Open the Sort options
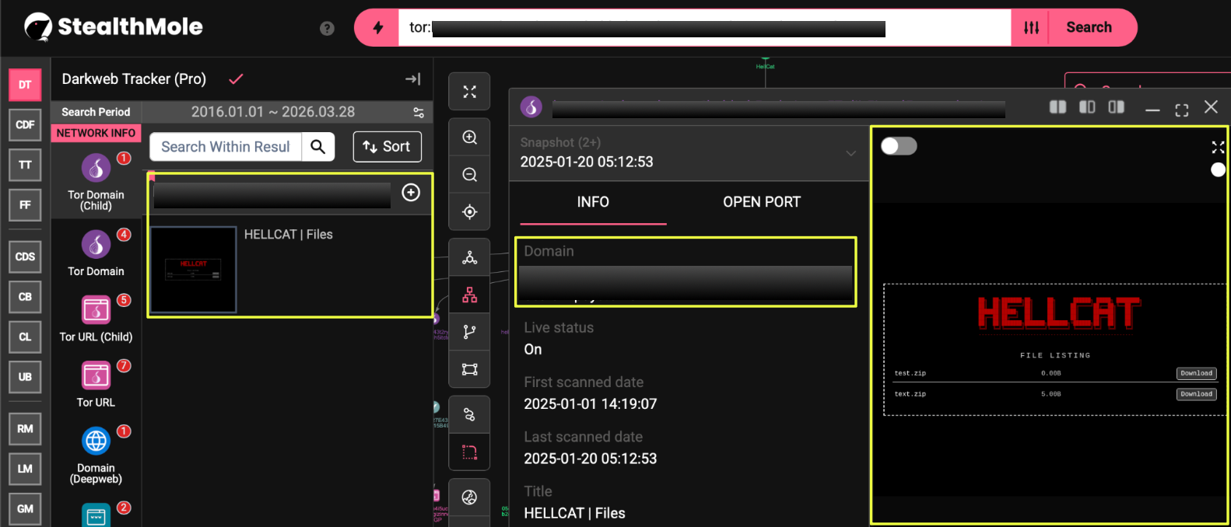Screen dimensions: 1231x527 click(387, 147)
